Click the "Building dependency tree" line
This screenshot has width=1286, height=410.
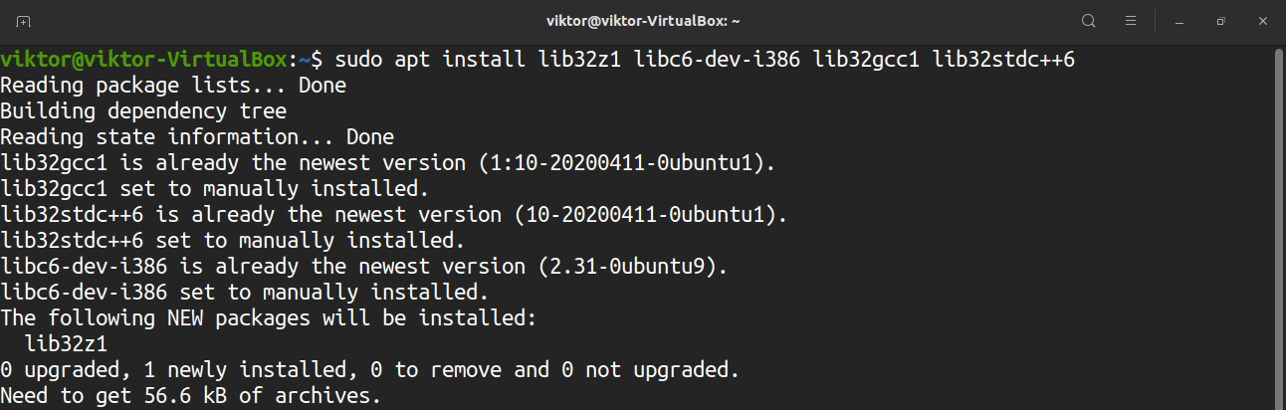(143, 111)
